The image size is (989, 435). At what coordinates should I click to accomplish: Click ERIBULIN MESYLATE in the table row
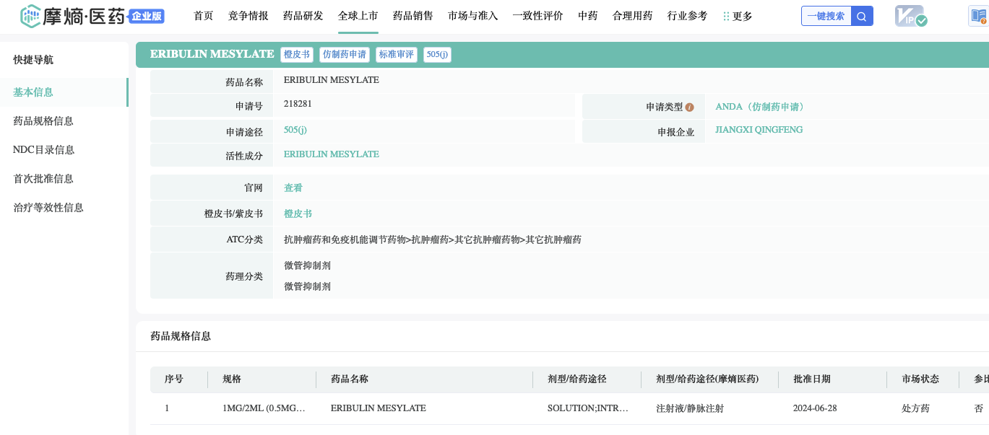click(379, 408)
